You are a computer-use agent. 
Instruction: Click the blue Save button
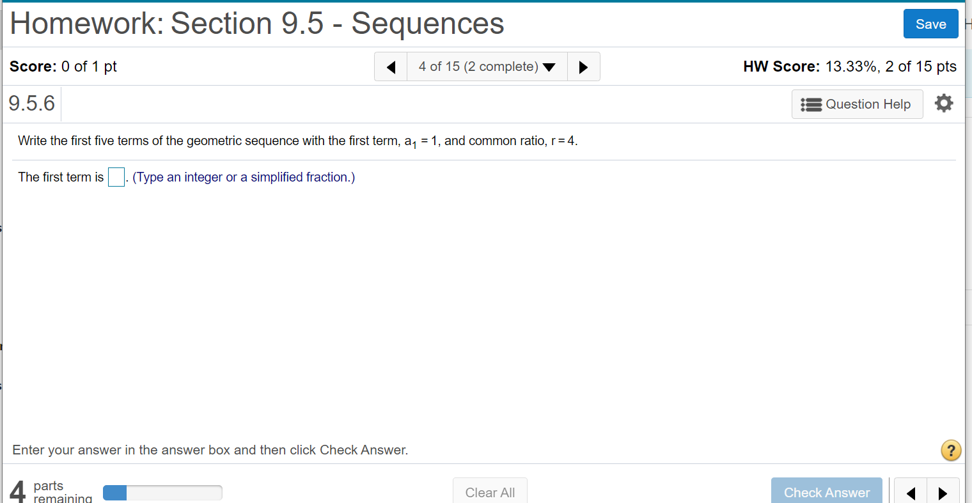[x=930, y=24]
